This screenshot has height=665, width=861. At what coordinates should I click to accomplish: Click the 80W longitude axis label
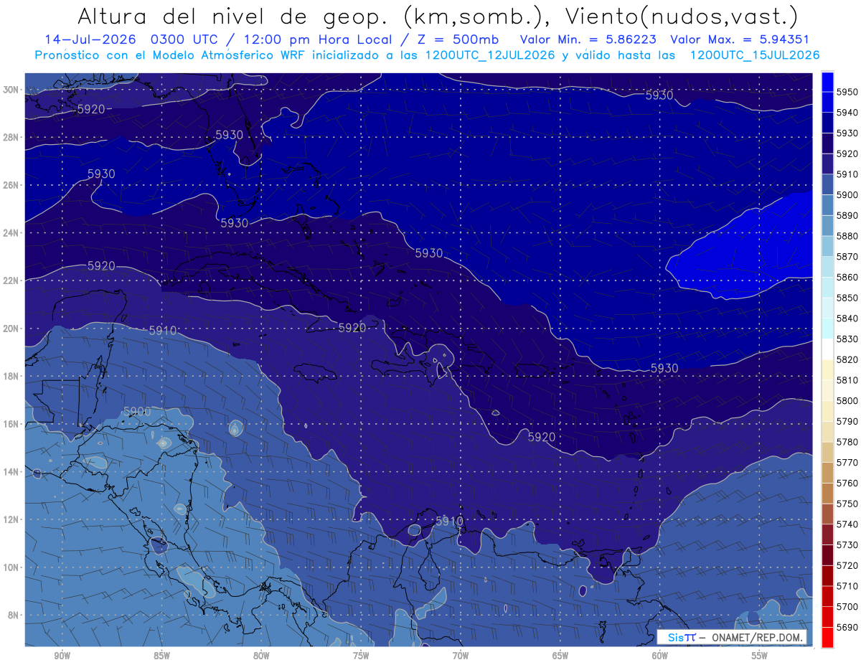tap(261, 656)
